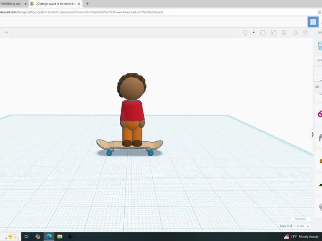The image size is (322, 241).
Task: Open the Snap Grid 1.0 mm dropdown
Action: [x=302, y=226]
